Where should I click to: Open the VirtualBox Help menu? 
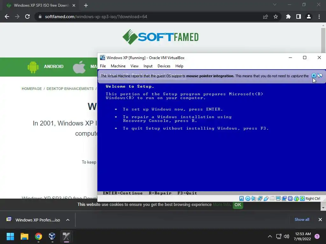(179, 66)
